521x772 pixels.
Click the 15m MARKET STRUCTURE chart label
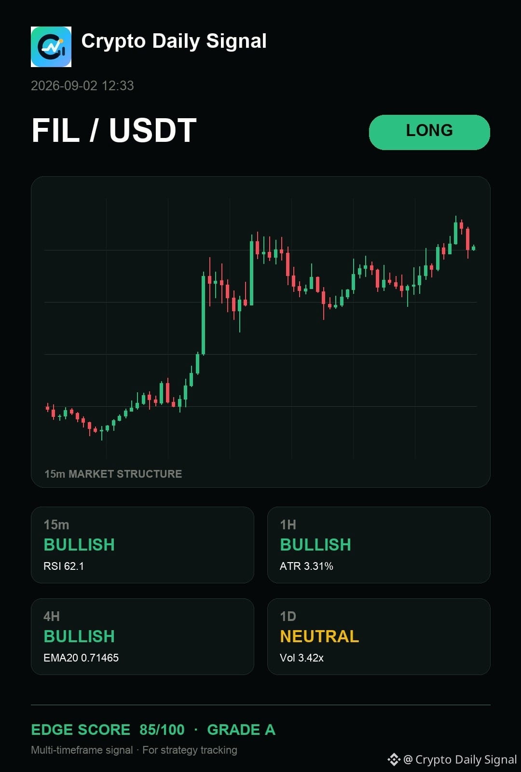tap(113, 474)
